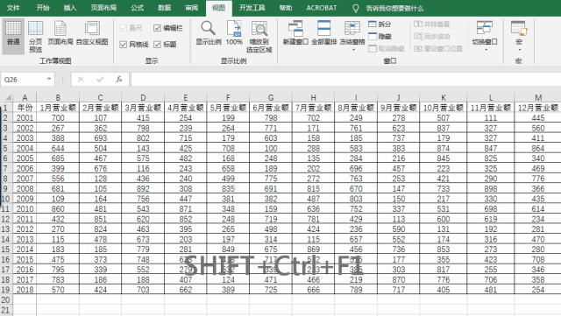Switch to Normal (普通) workbook view
This screenshot has height=316, width=561.
[x=13, y=36]
